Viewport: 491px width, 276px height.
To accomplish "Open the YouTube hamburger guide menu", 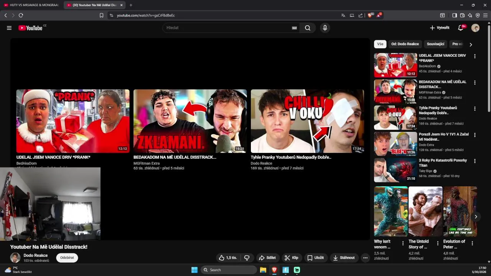I will click(9, 28).
